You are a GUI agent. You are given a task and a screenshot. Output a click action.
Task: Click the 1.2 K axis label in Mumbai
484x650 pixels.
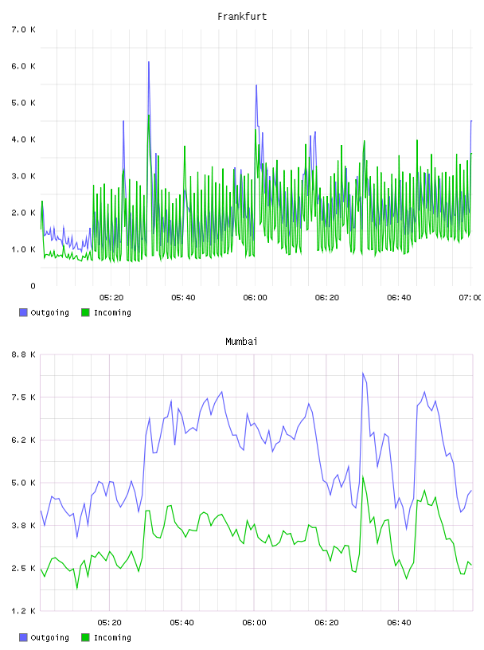point(24,611)
